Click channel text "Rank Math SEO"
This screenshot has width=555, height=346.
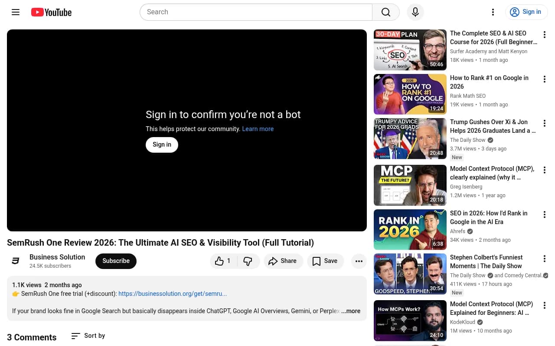click(468, 96)
